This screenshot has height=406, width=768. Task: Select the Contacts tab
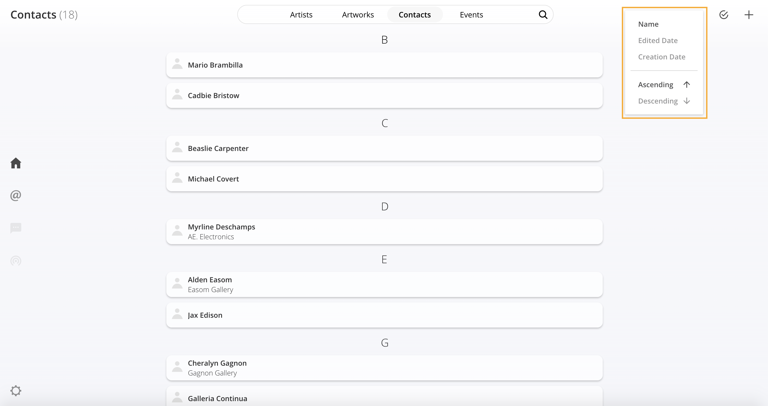coord(415,15)
